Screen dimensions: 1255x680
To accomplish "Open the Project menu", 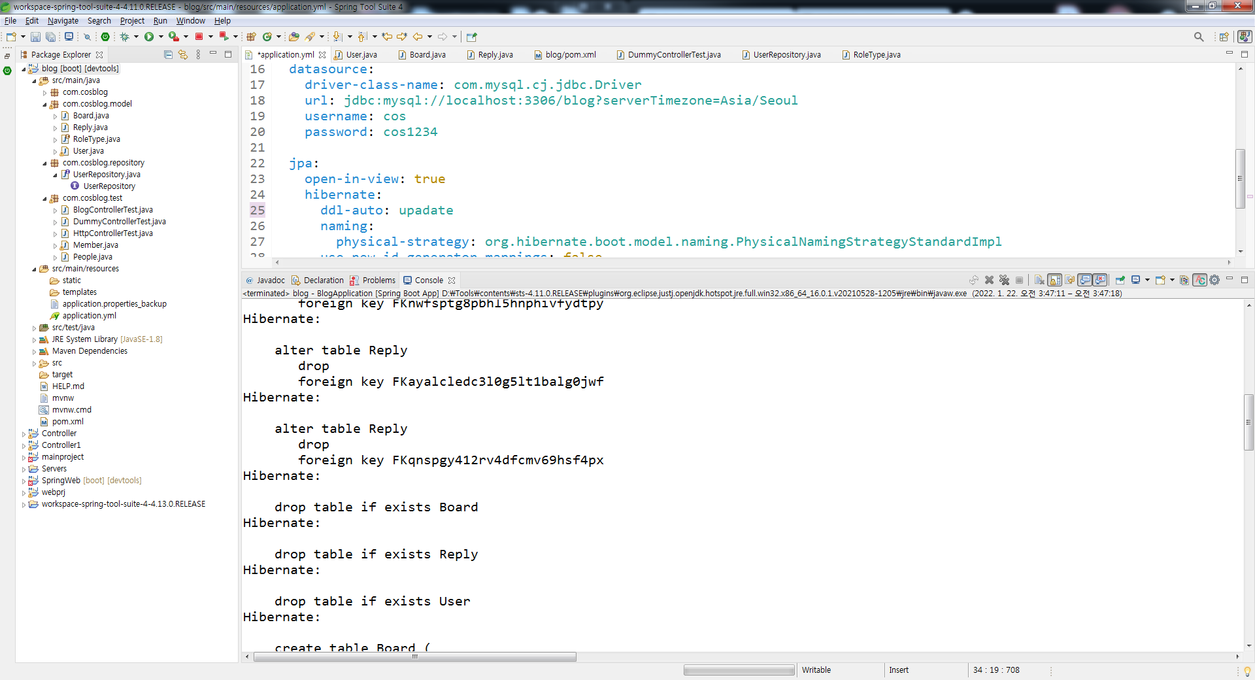I will tap(132, 21).
